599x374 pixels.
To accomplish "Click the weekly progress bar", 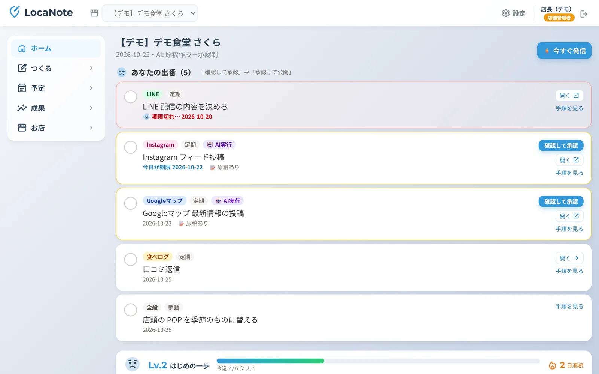I will [x=378, y=361].
